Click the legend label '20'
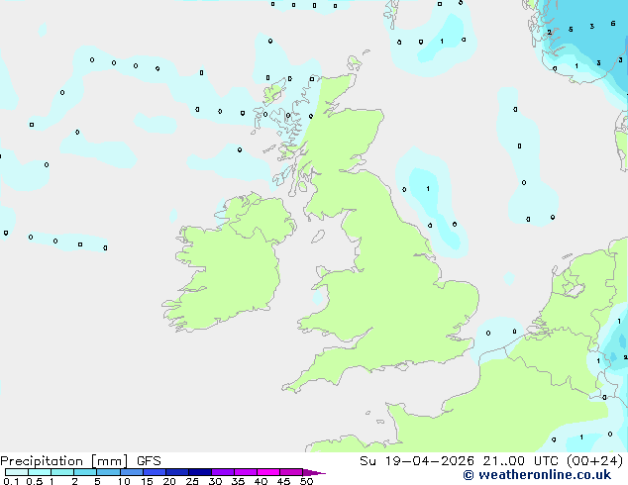Viewport: 628px width, 485px height. pos(169,481)
